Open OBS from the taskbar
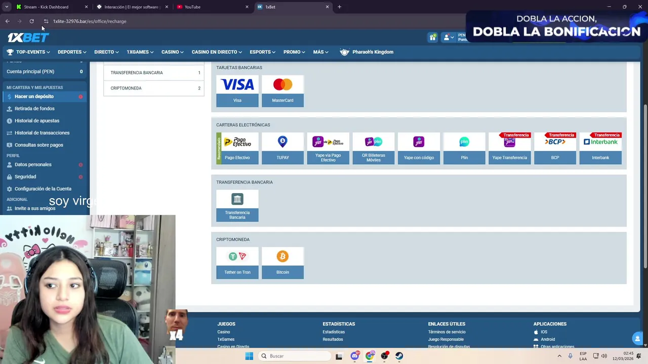The width and height of the screenshot is (648, 364). coord(384,356)
